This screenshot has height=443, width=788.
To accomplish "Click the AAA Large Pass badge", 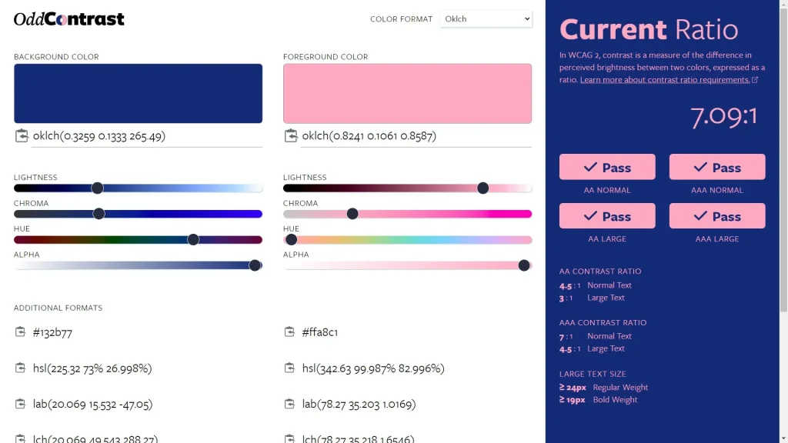I will click(x=716, y=216).
